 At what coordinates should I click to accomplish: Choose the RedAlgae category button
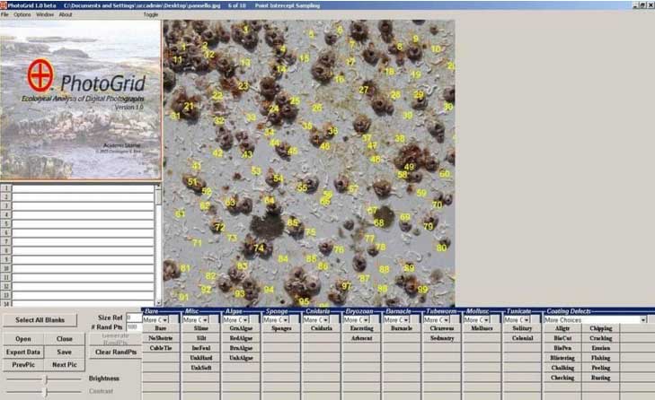(241, 338)
